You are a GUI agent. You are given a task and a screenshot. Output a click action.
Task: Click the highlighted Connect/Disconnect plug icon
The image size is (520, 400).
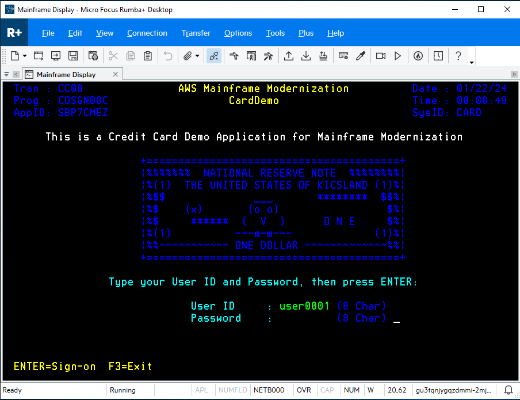(x=214, y=56)
